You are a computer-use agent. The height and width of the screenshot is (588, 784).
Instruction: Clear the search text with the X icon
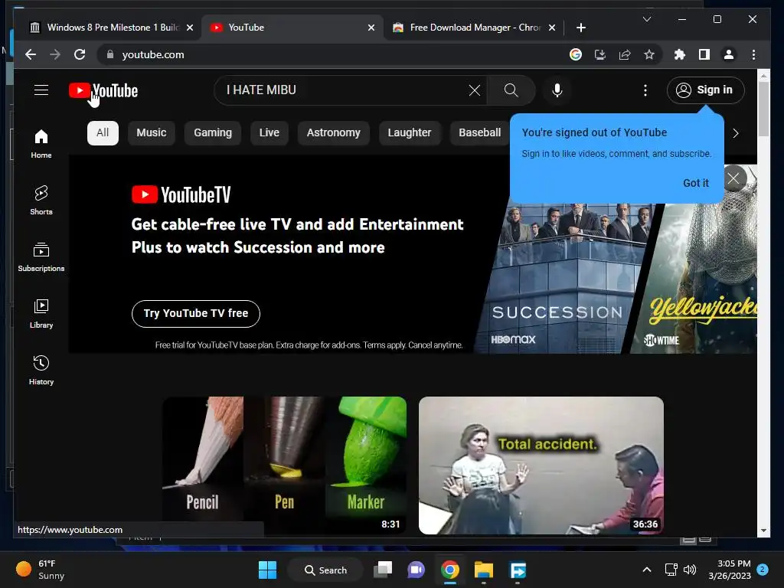coord(475,90)
